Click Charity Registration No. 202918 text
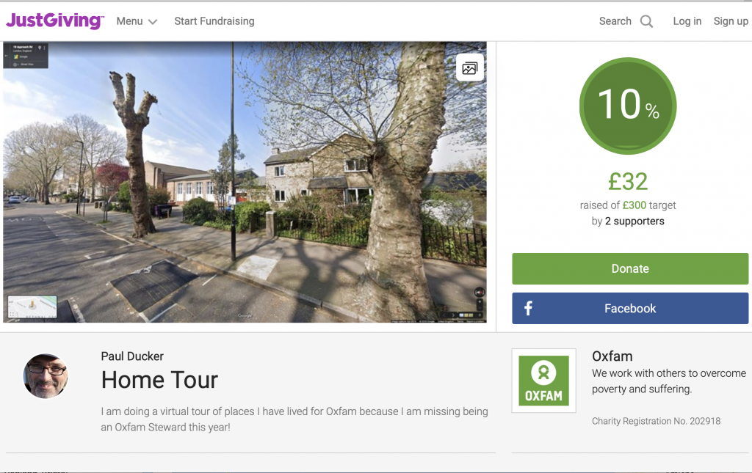 click(x=656, y=421)
